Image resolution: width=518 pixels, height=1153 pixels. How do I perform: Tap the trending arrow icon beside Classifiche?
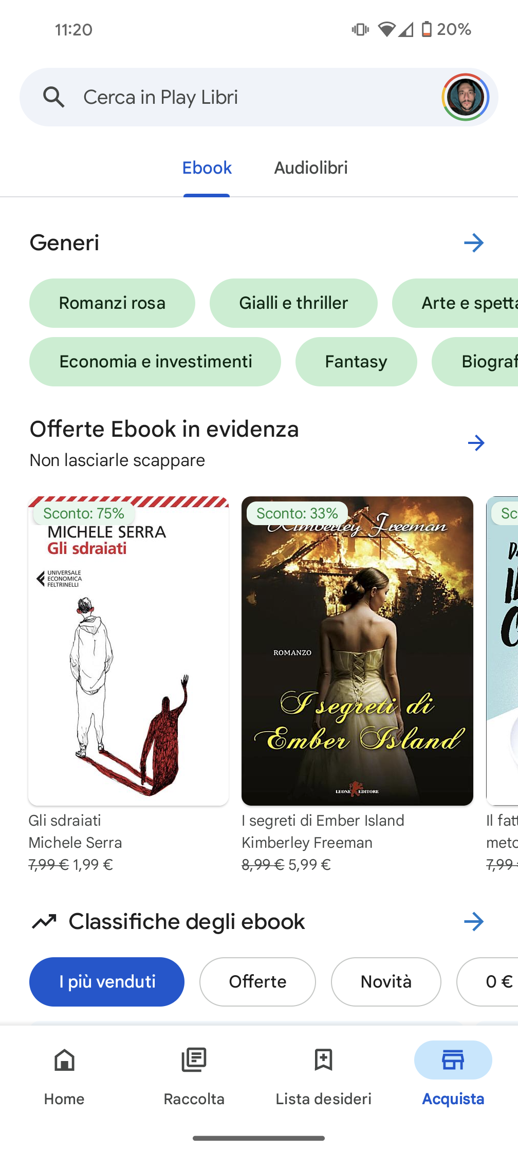pos(44,922)
